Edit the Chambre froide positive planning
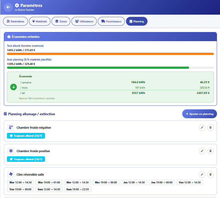The height and width of the screenshot is (198, 220). coord(202,151)
